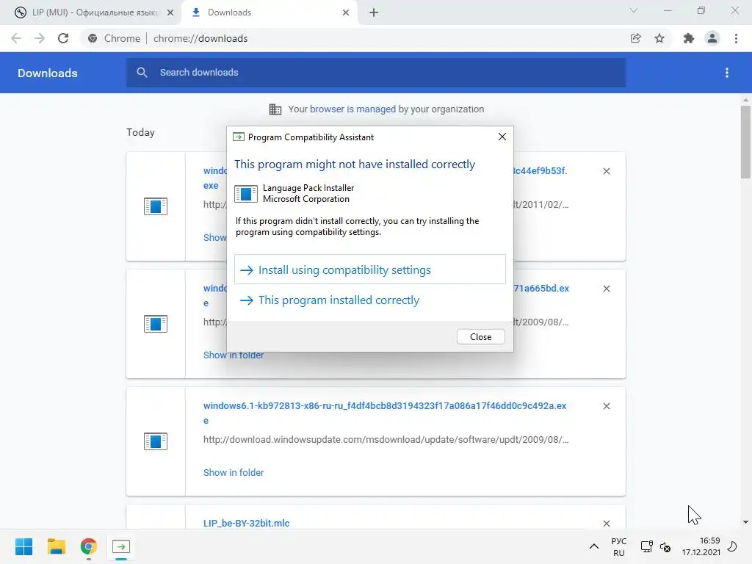Open the 'browser is managed' link
Viewport: 752px width, 564px height.
click(x=352, y=109)
